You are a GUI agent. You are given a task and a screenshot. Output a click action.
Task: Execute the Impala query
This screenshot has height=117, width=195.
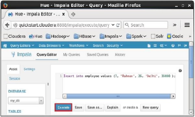pyautogui.click(x=63, y=108)
